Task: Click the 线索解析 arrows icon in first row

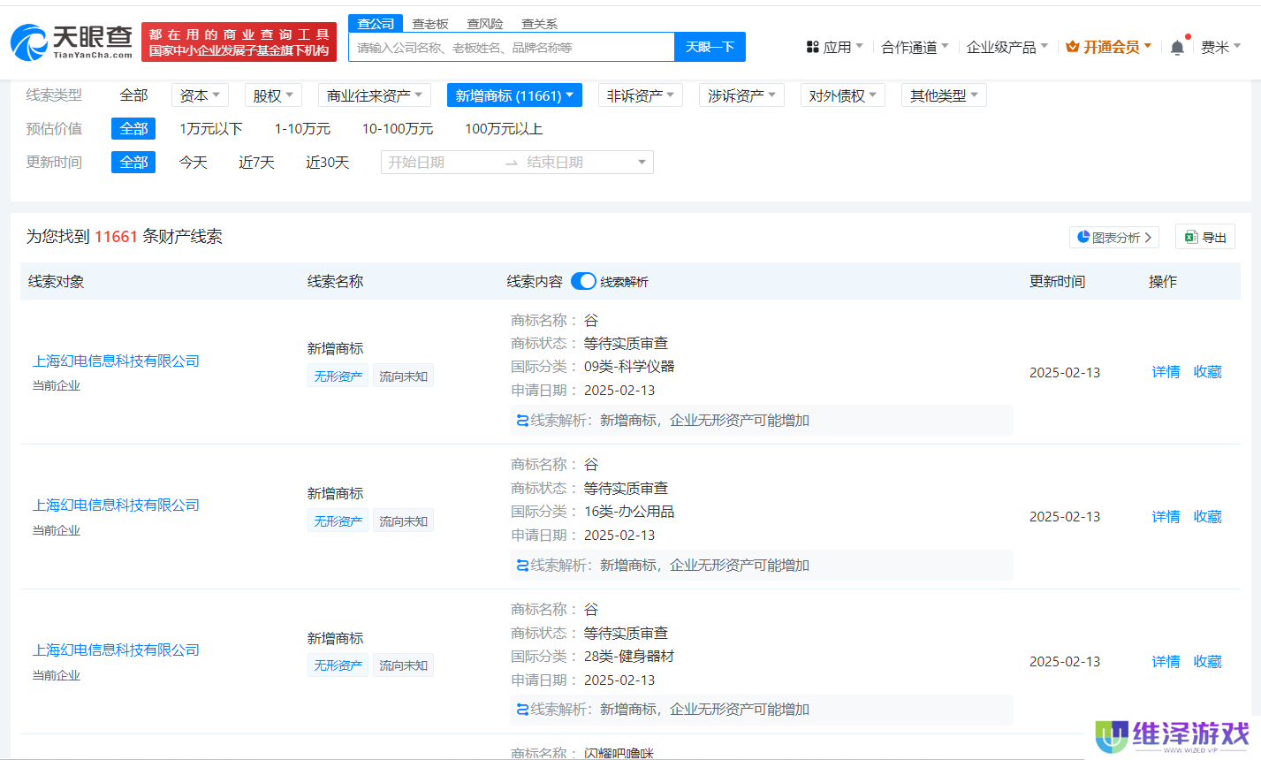Action: pyautogui.click(x=521, y=420)
